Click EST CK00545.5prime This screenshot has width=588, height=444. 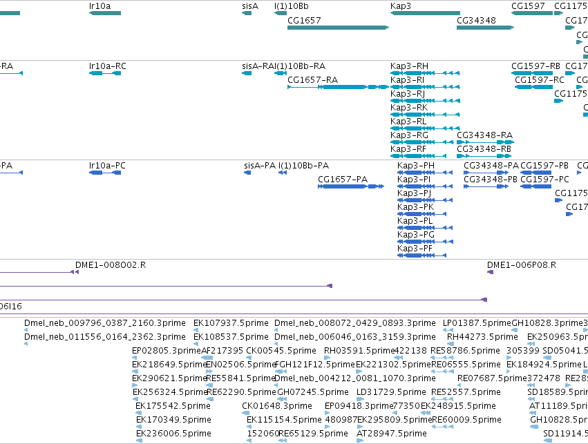coord(249,358)
